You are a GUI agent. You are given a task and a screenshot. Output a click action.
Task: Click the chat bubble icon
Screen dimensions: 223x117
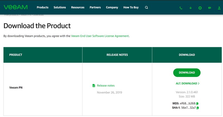(x=209, y=8)
